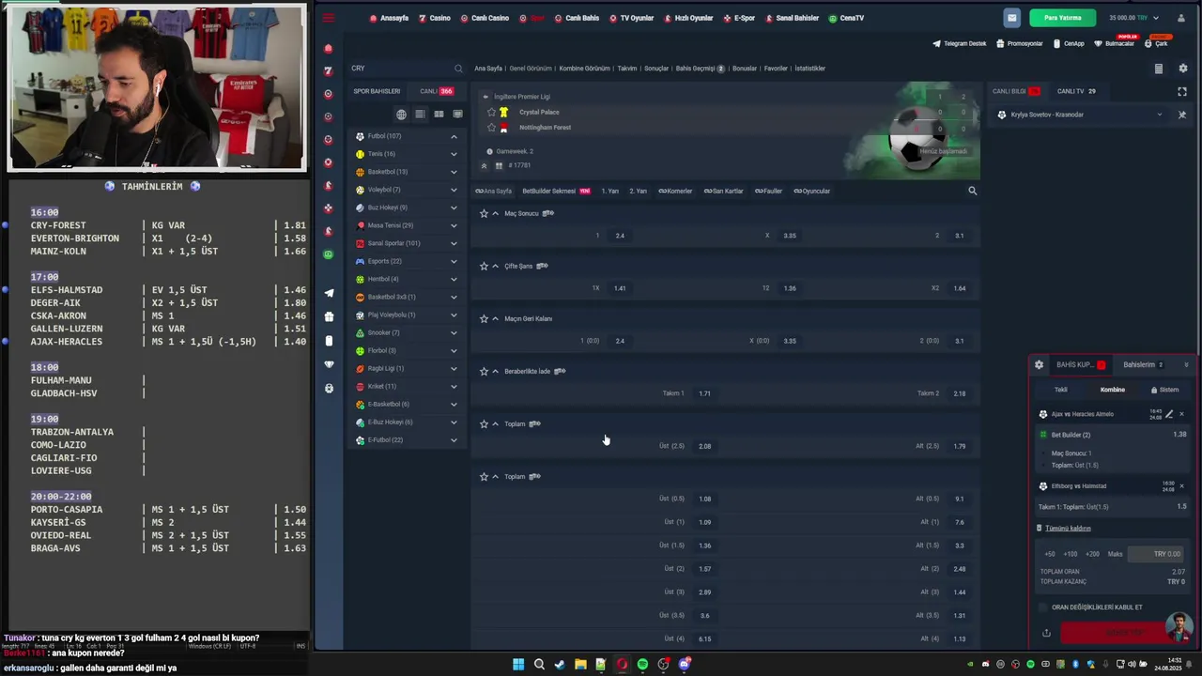Open File Explorer in taskbar
The height and width of the screenshot is (676, 1202).
pyautogui.click(x=580, y=665)
